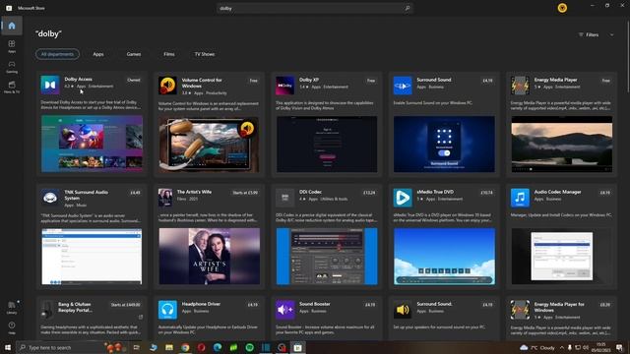Viewport: 630px width, 354px height.
Task: Click the Bang & Olufsen Beoplay Portal icon
Action: tap(47, 310)
